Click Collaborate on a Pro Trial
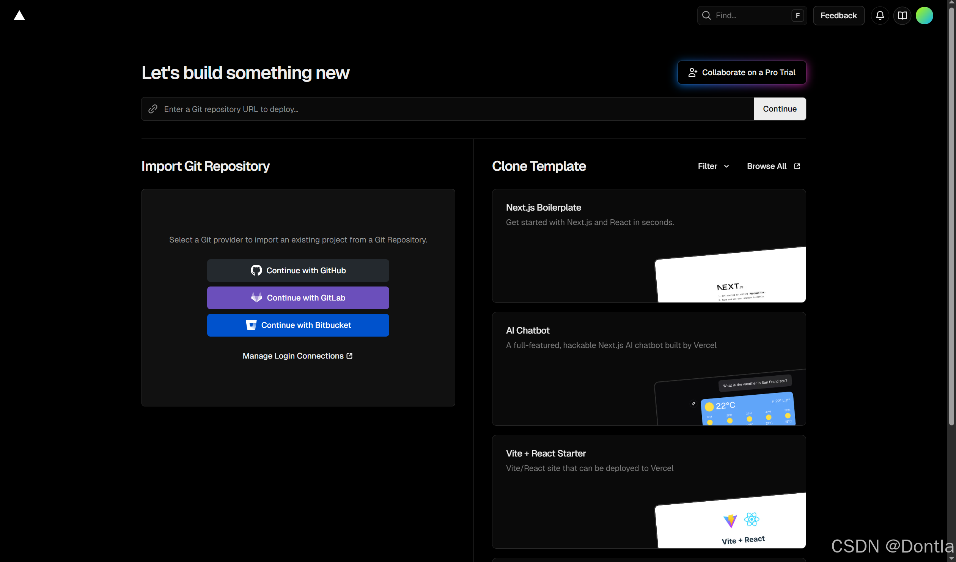This screenshot has width=956, height=562. tap(742, 72)
